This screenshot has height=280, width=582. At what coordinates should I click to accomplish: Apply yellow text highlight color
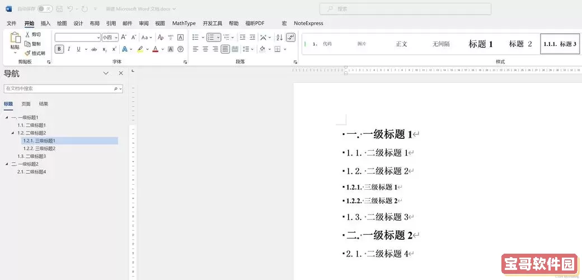[x=140, y=49]
